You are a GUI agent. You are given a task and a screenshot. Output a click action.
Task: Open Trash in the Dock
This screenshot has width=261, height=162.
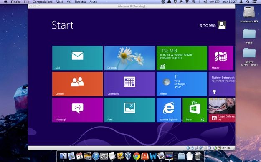[198, 156]
